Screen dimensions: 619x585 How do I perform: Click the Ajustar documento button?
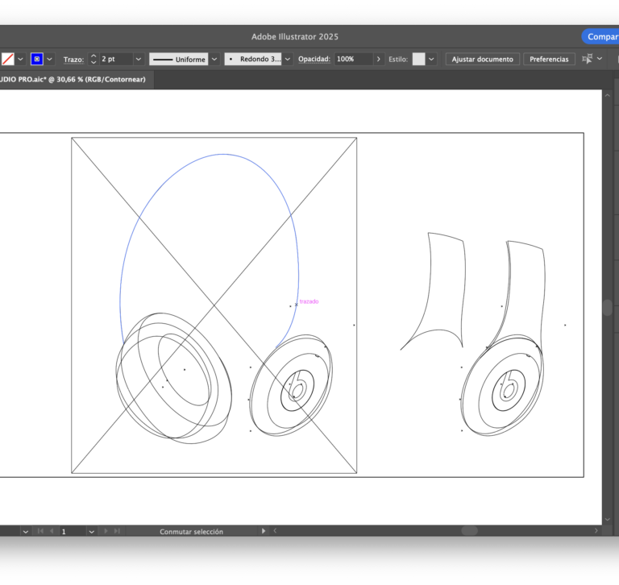pyautogui.click(x=482, y=59)
